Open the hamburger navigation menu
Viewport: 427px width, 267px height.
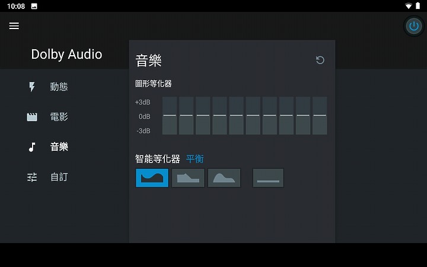(14, 26)
